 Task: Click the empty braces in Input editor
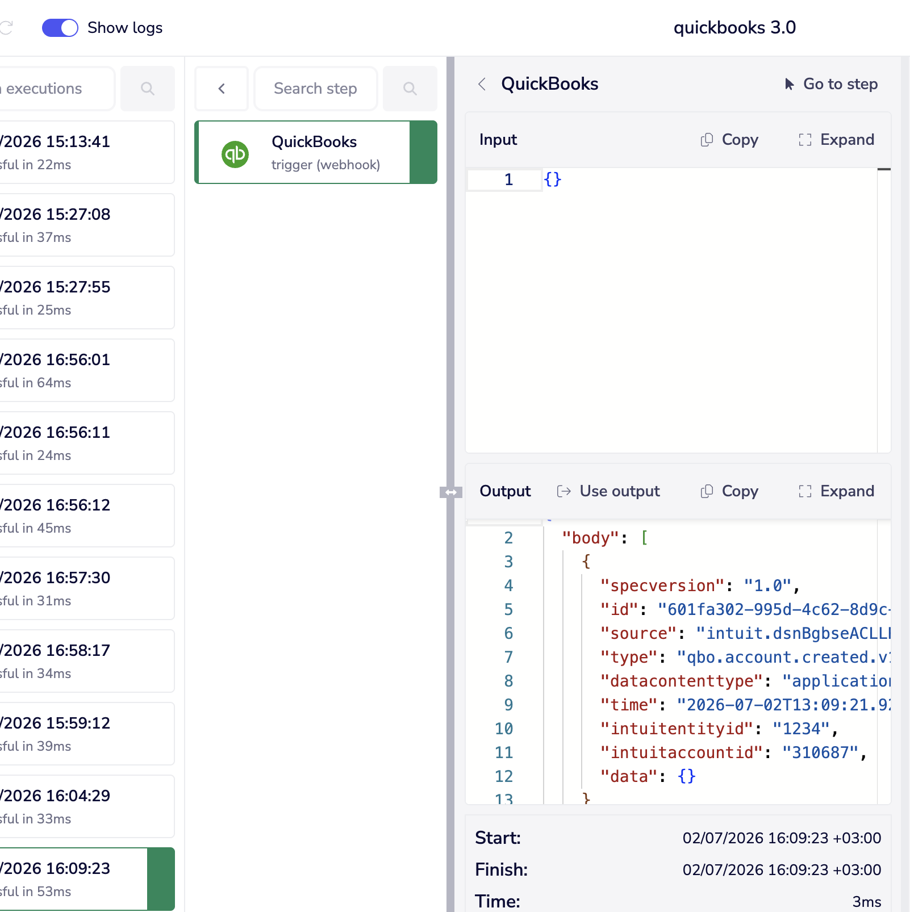pos(553,179)
